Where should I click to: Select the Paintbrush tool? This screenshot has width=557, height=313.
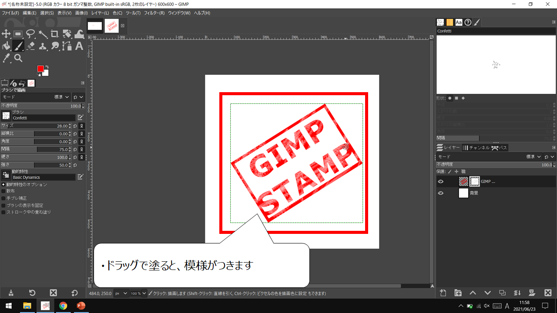click(x=18, y=46)
